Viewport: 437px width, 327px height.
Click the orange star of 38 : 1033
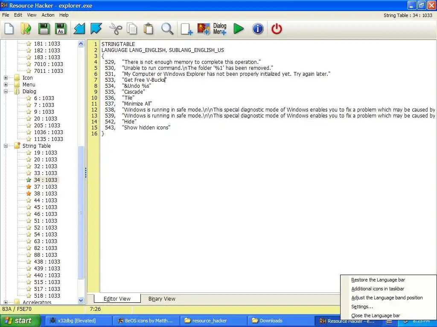[x=29, y=194]
